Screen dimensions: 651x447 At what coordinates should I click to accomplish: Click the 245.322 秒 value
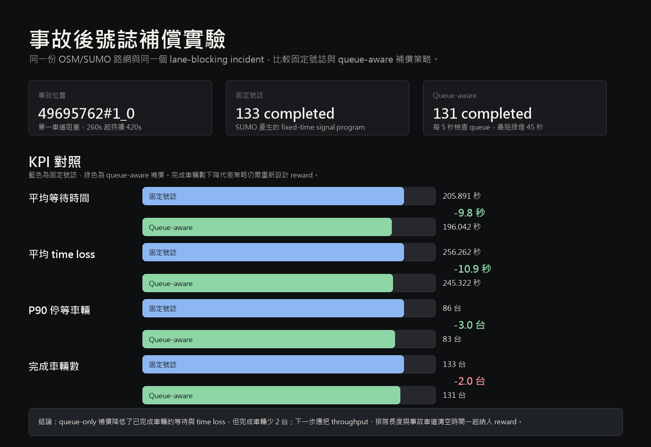pos(462,283)
